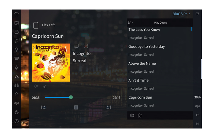Viewport: 214px width, 138px height.
Task: Open the display source icon near BluOS Pair
Action: click(197, 14)
